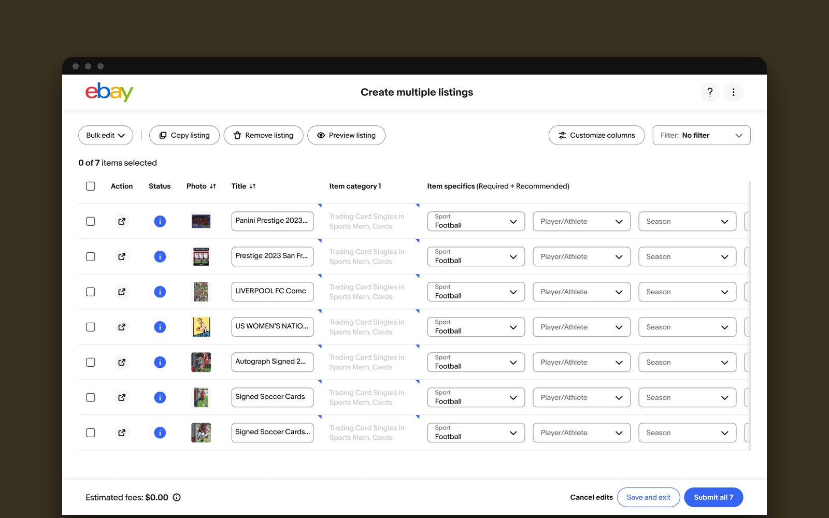The width and height of the screenshot is (829, 518).
Task: Open Player/Athlete dropdown for Autograph Signed 2
Action: coord(582,362)
